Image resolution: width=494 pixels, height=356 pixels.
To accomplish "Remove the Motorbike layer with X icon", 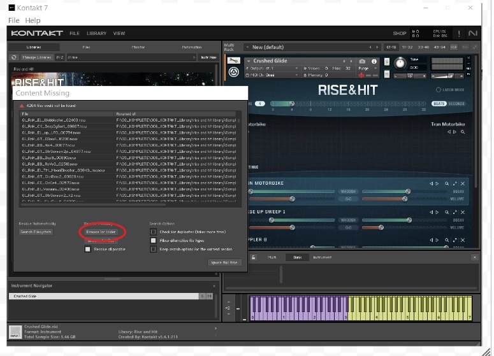I will pos(463,183).
